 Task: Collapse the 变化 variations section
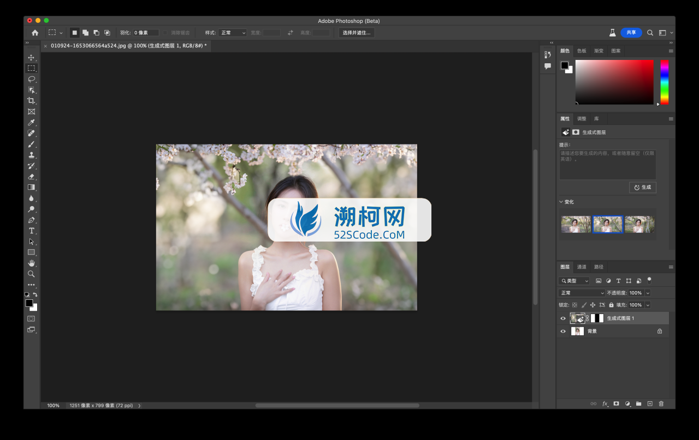click(x=561, y=202)
